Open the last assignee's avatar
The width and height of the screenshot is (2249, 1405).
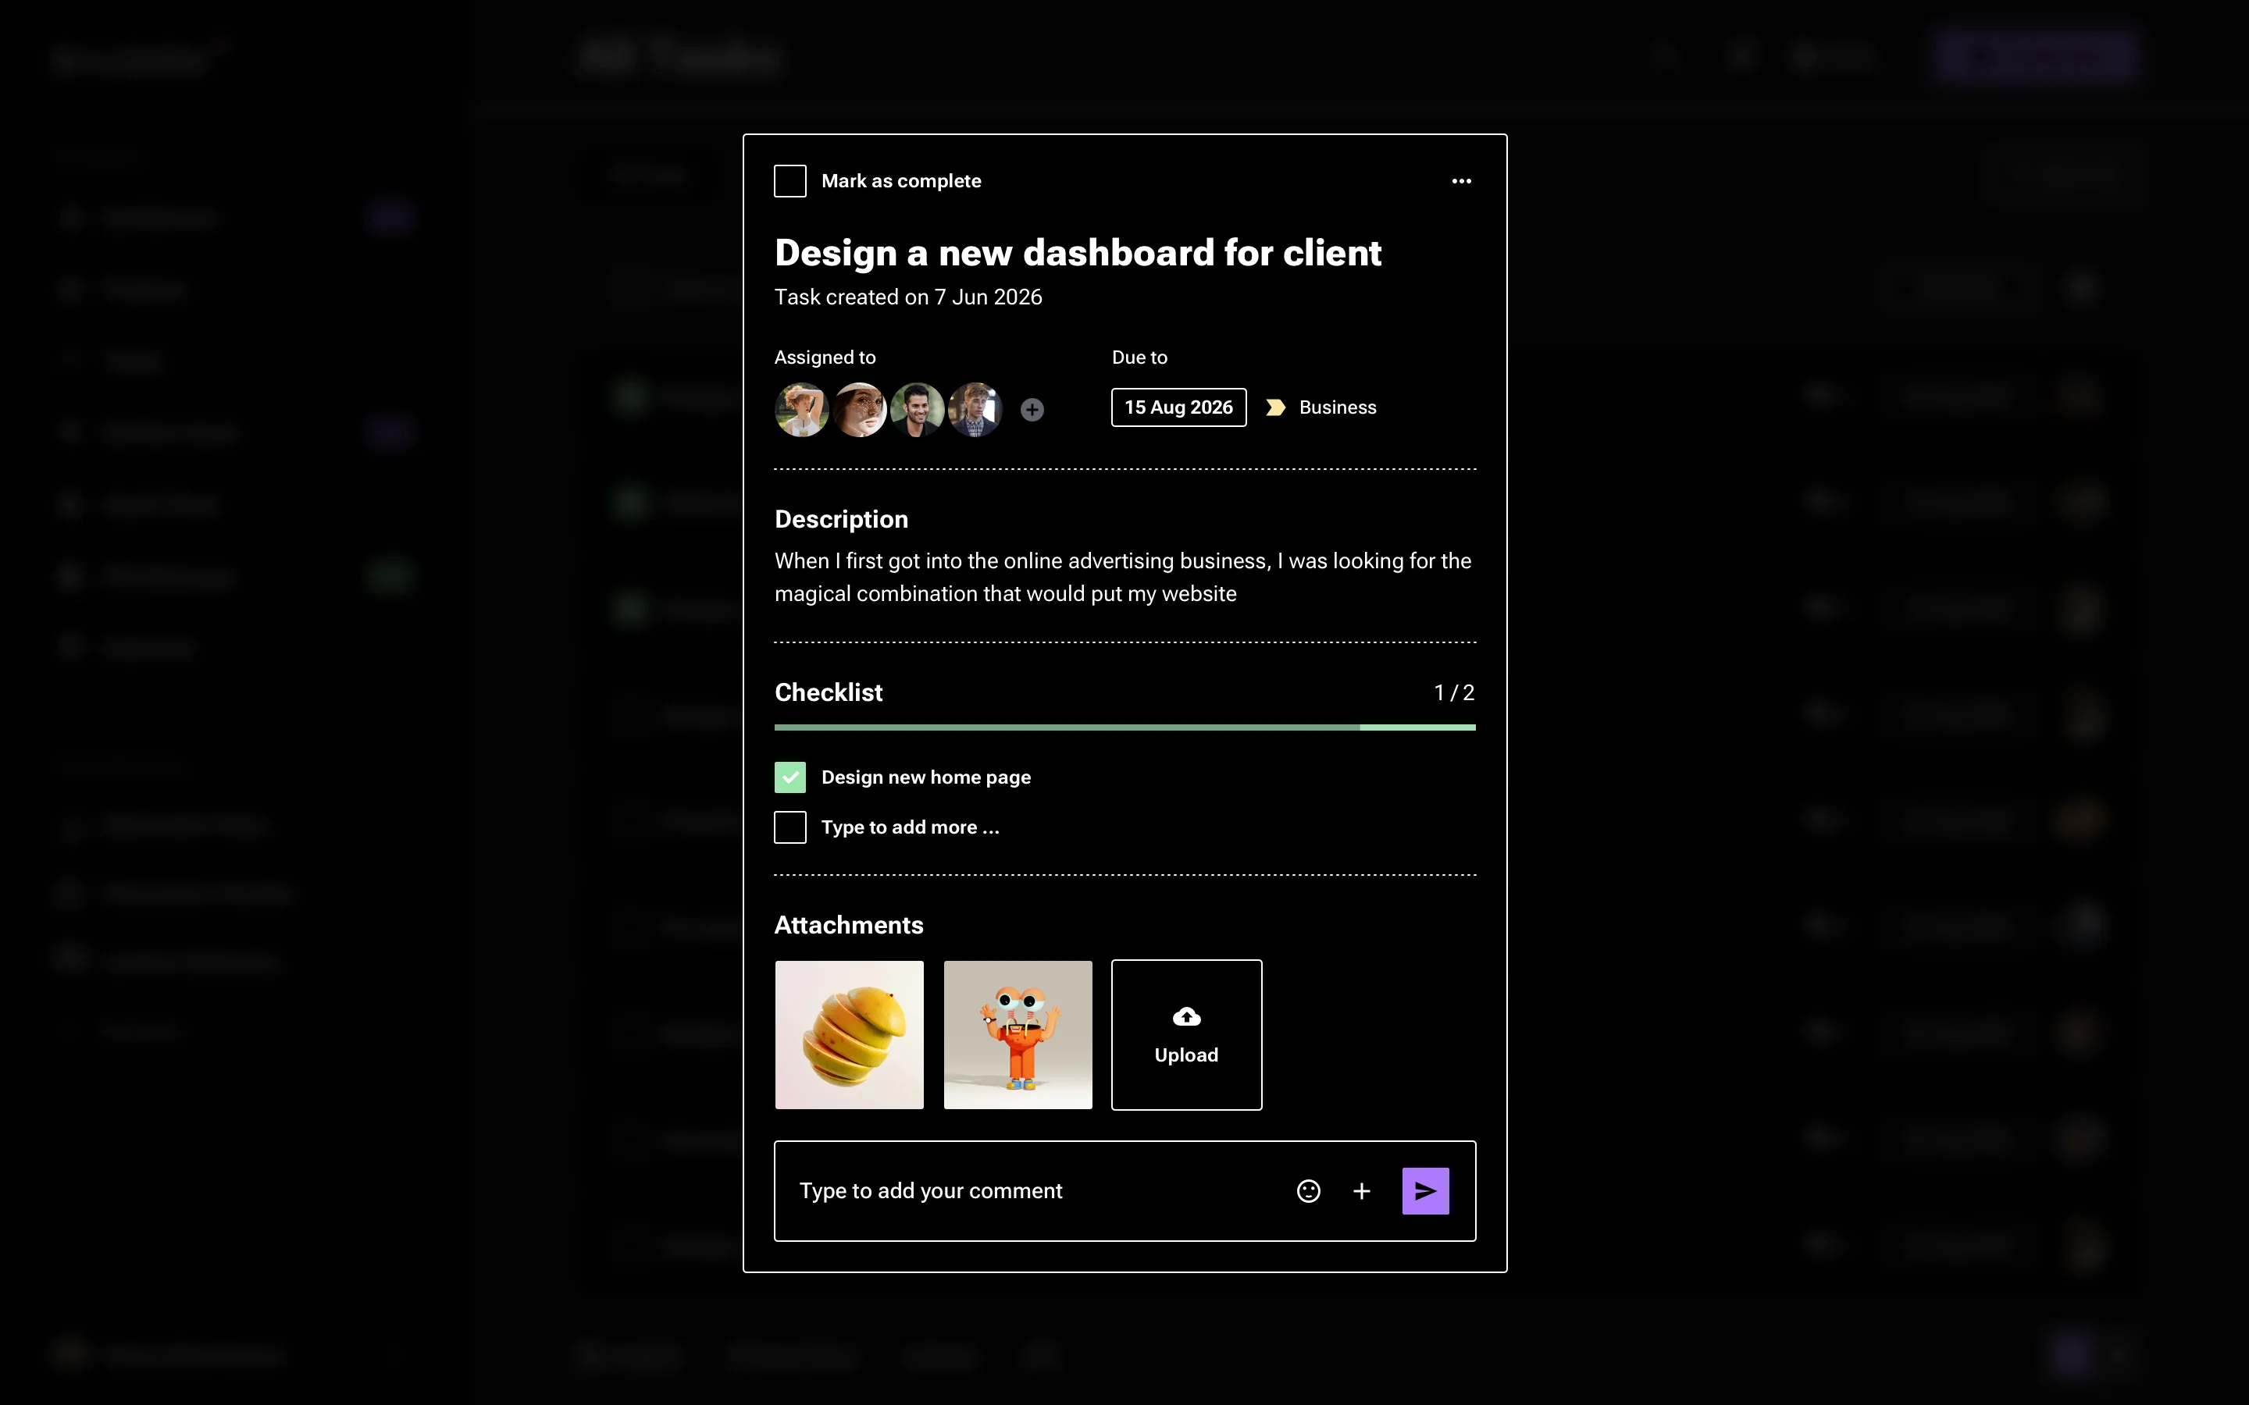tap(975, 409)
